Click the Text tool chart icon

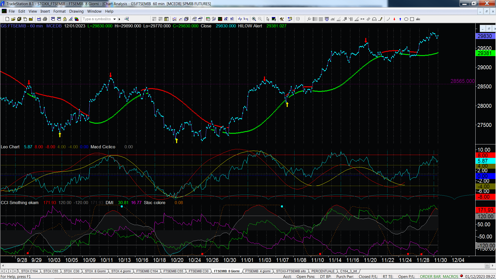pos(274,19)
